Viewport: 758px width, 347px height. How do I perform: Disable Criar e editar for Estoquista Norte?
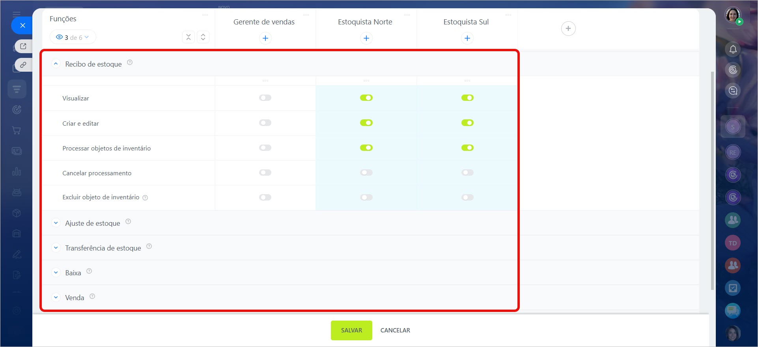point(366,123)
